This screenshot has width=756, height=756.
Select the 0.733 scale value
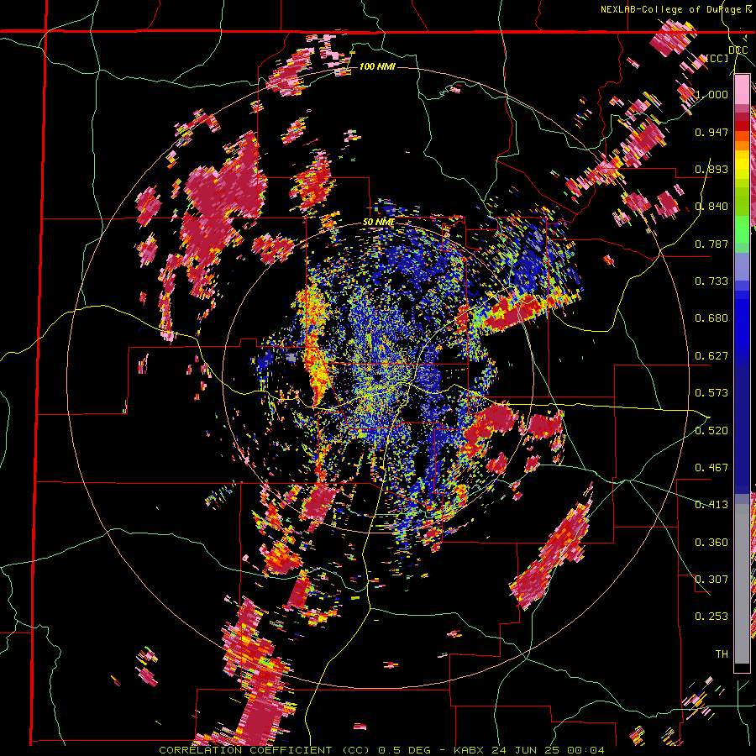click(711, 281)
